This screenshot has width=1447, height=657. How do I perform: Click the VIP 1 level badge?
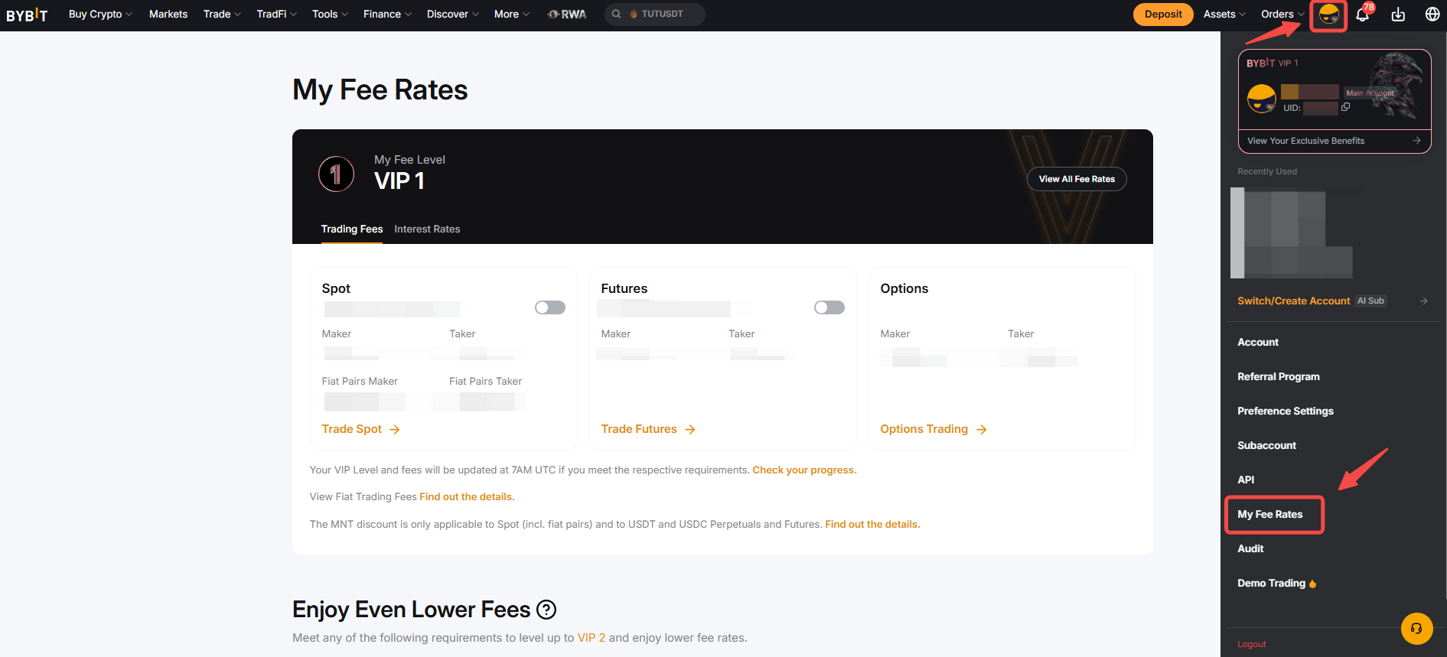[x=336, y=174]
